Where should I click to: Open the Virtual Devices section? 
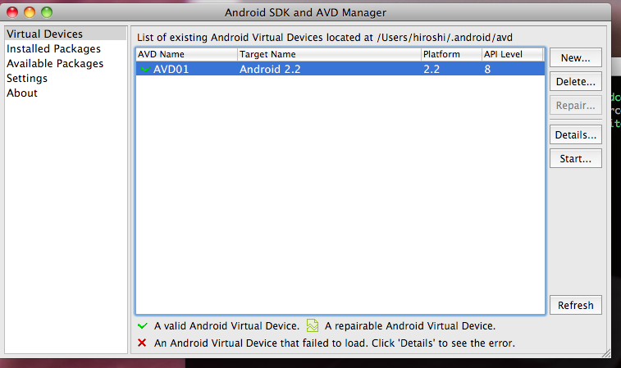pos(44,34)
